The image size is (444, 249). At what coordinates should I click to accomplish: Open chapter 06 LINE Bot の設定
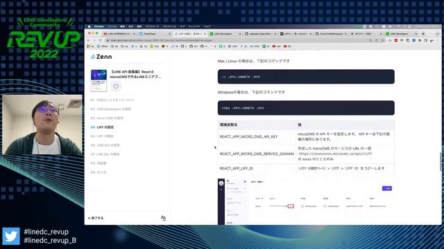pos(105,145)
